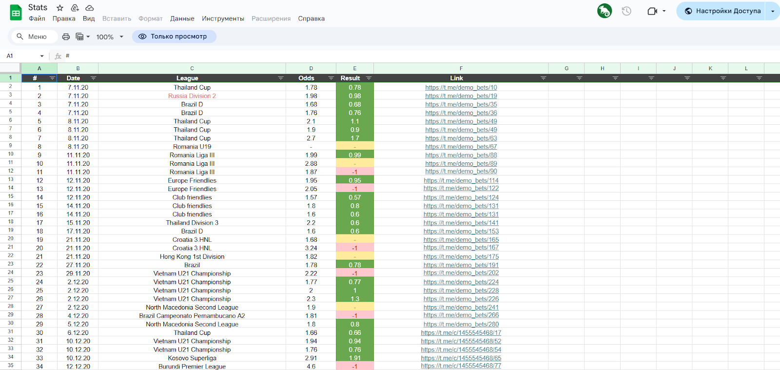Open the Name box A1 dropdown
The width and height of the screenshot is (780, 370).
tap(42, 56)
